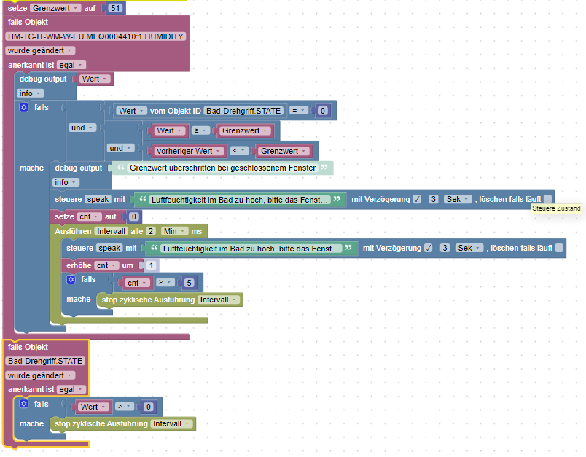Open 'egal' dropdown in the HUMIDITY trigger block
Screen dimensions: 586x457
pyautogui.click(x=71, y=65)
